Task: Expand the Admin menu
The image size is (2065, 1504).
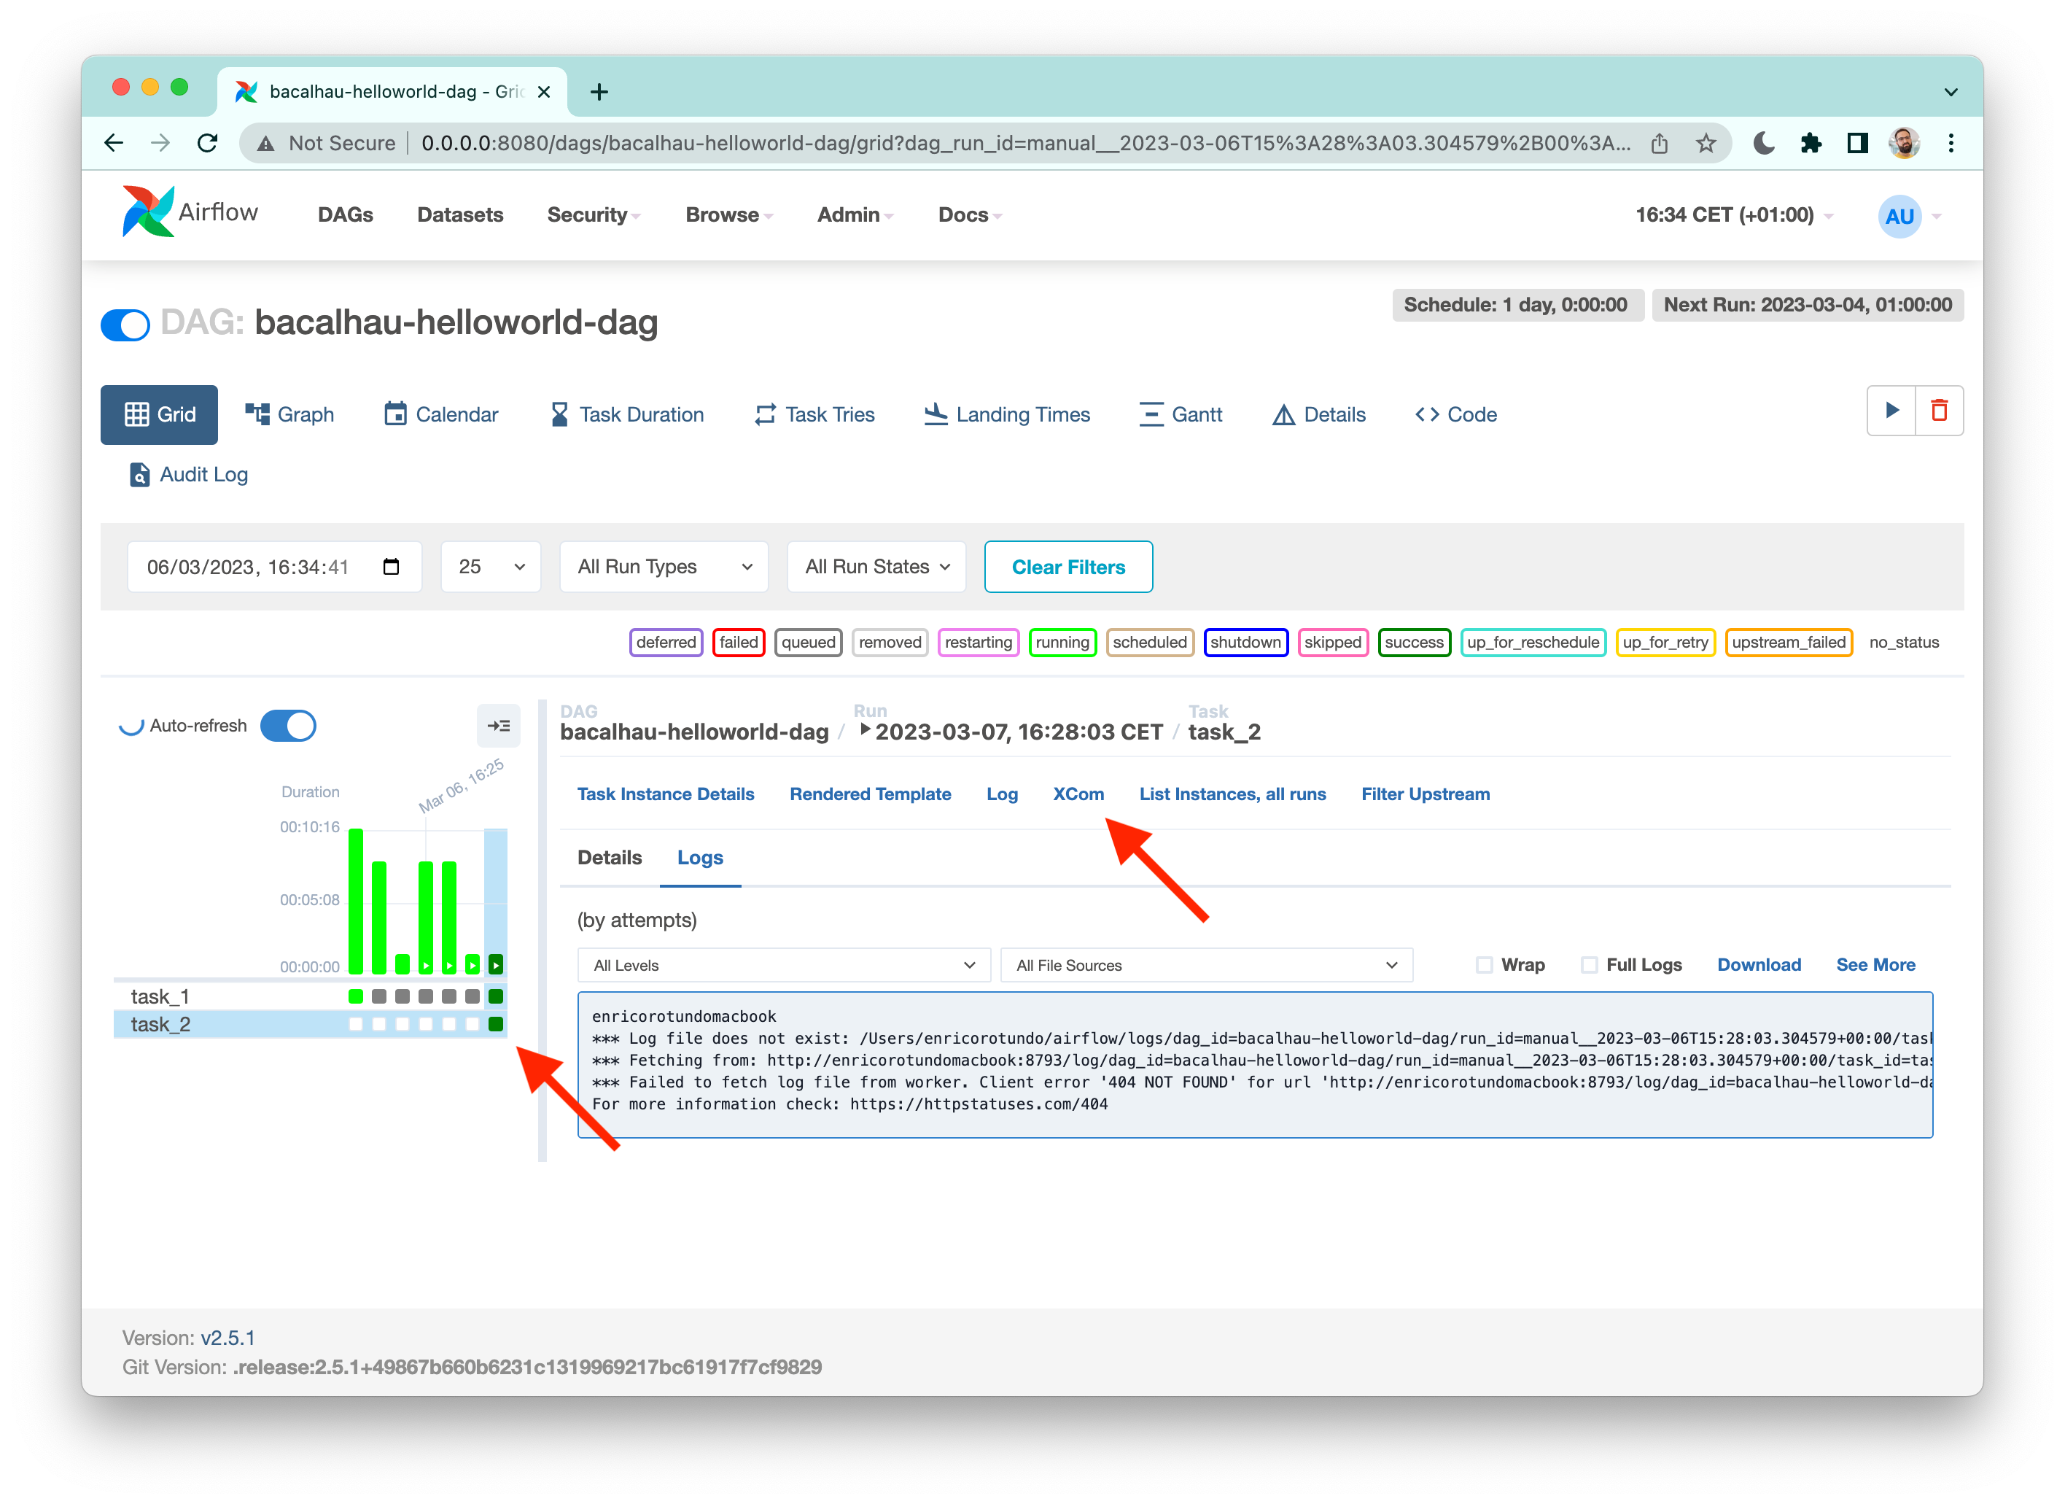Action: tap(855, 215)
